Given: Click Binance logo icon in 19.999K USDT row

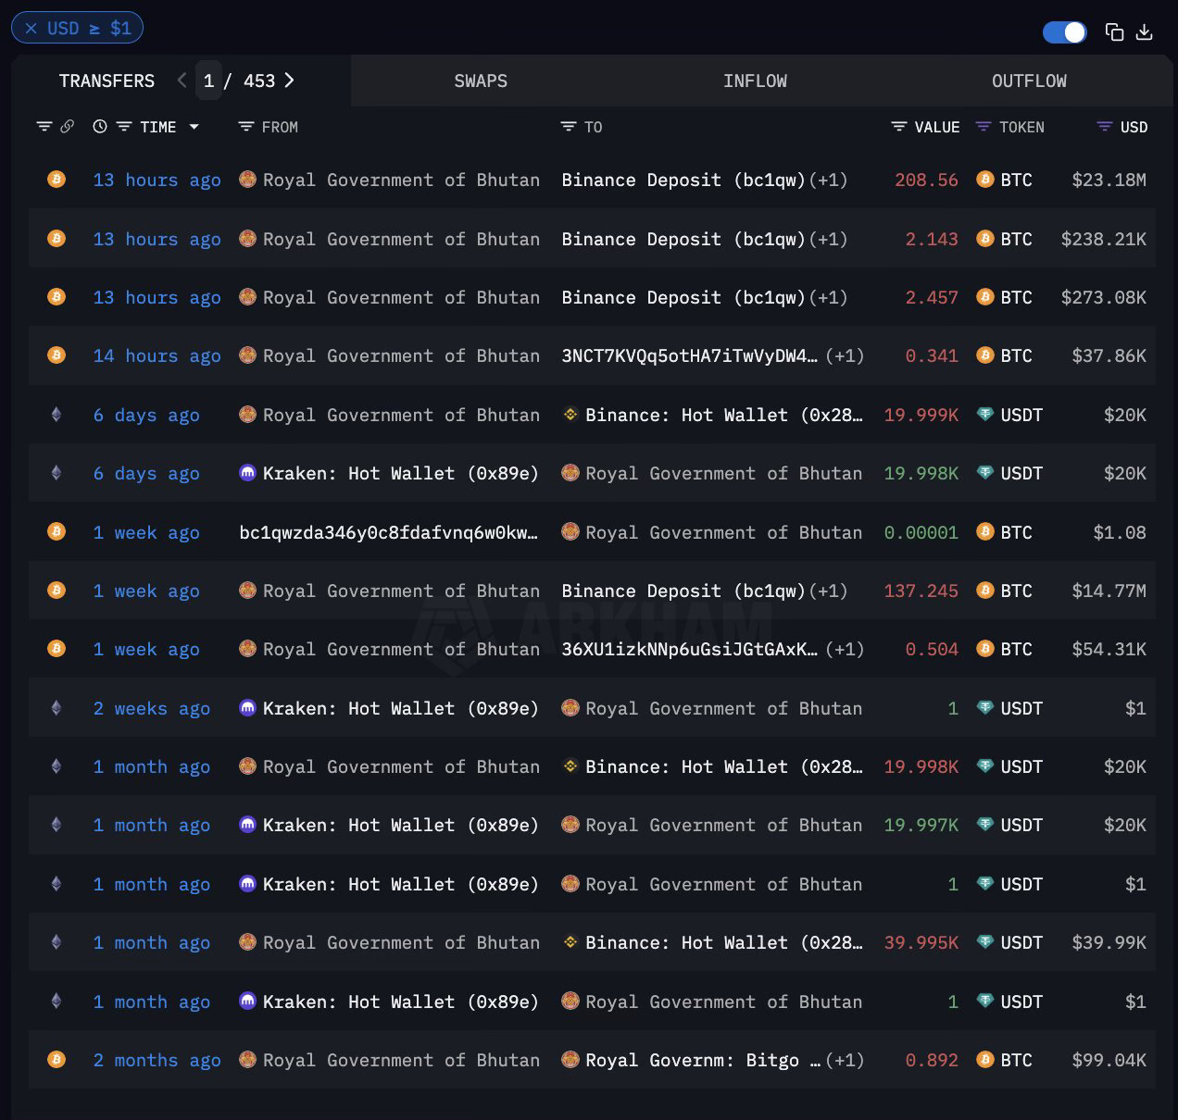Looking at the screenshot, I should click(x=570, y=415).
